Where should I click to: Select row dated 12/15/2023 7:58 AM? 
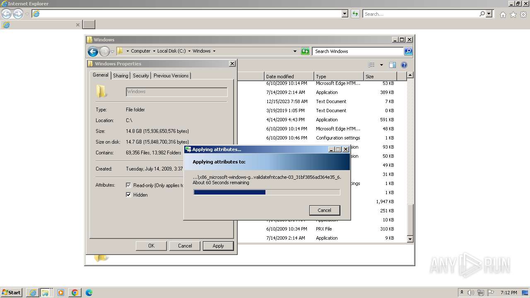click(x=323, y=101)
